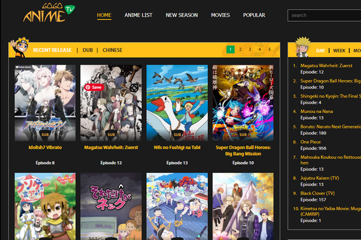Click Episode 12 under the Magatsu Wahrheit poster
Screen dimensions: 361x240
click(x=111, y=162)
